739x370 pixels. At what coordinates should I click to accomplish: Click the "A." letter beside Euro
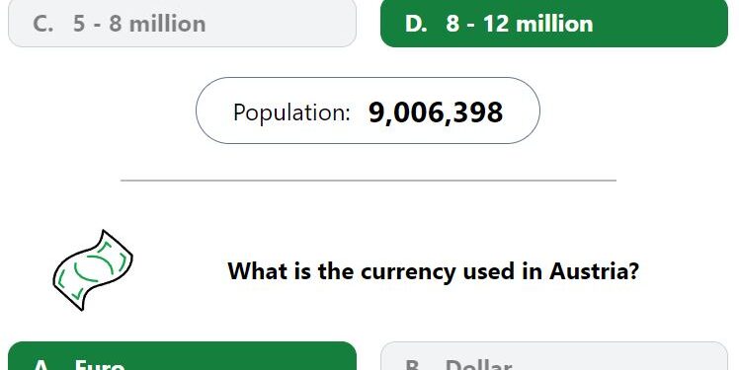(x=43, y=365)
